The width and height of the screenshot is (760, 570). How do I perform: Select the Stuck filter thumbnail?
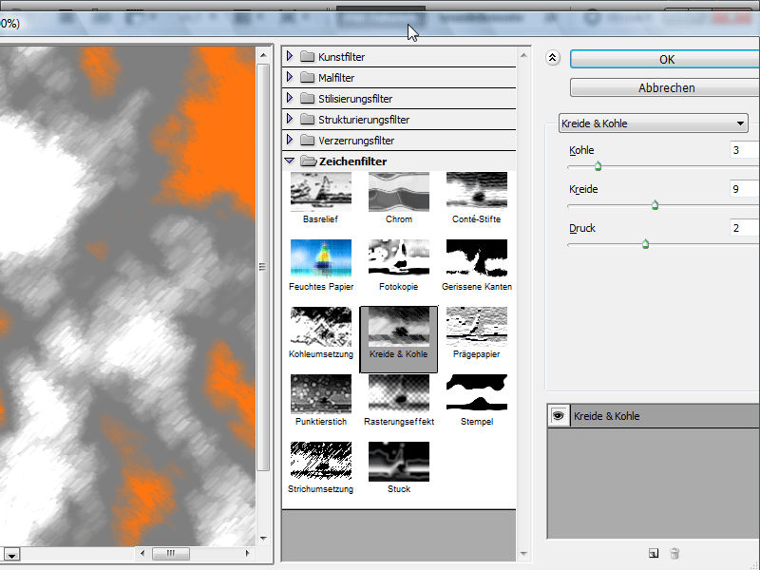click(399, 461)
